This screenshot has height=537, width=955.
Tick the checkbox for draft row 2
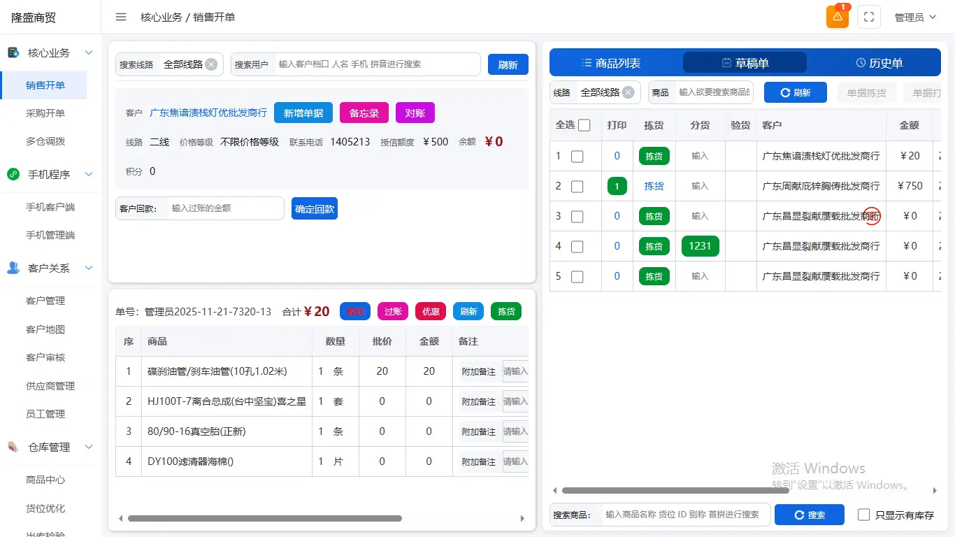577,187
